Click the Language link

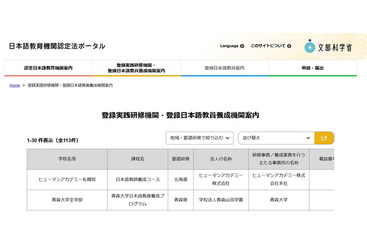[229, 46]
